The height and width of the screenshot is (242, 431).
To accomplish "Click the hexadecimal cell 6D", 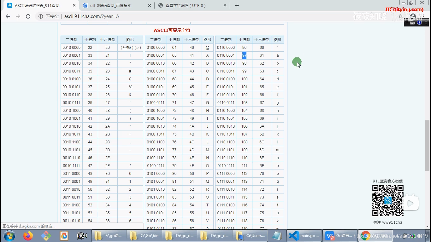I will tap(262, 150).
